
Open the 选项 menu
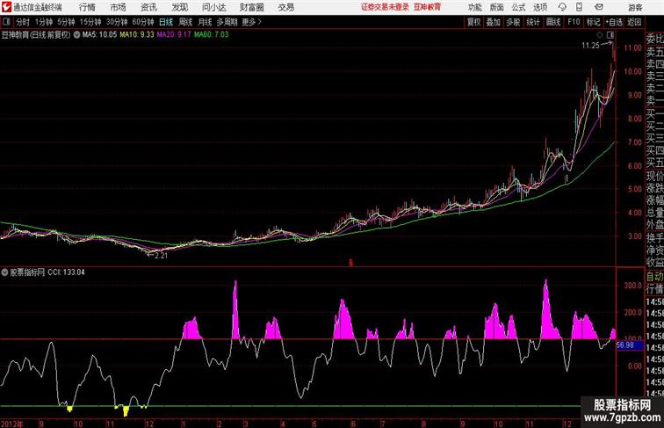[540, 7]
